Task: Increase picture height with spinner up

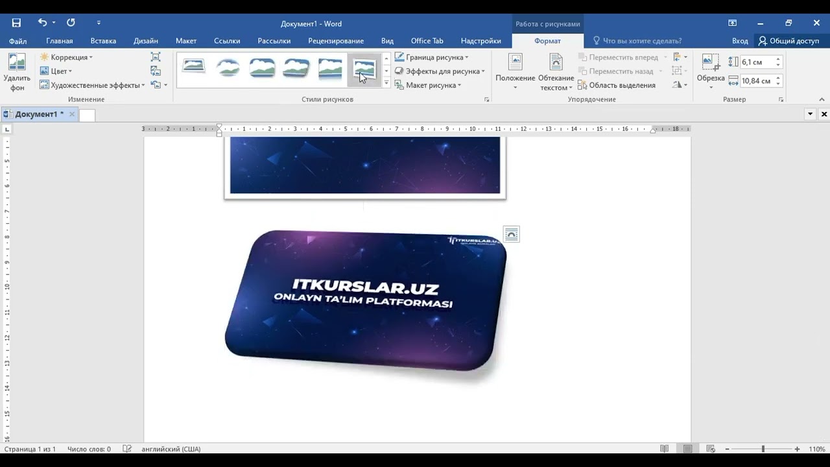Action: [x=778, y=59]
